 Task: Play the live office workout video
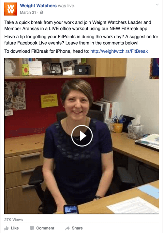(82, 136)
